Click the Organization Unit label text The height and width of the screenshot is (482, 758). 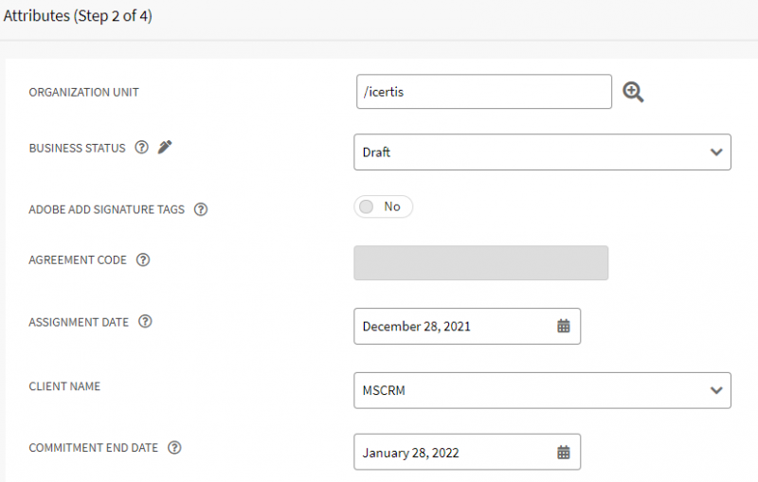point(83,93)
